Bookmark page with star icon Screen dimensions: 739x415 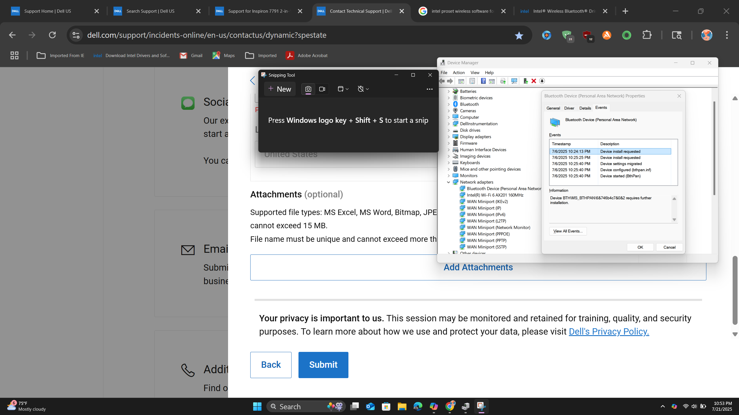click(519, 35)
